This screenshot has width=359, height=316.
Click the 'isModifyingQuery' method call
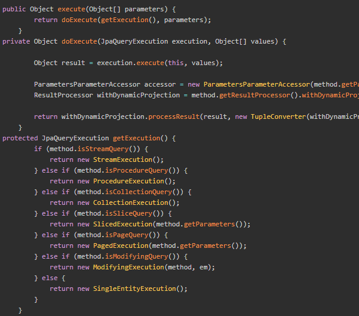pos(136,257)
